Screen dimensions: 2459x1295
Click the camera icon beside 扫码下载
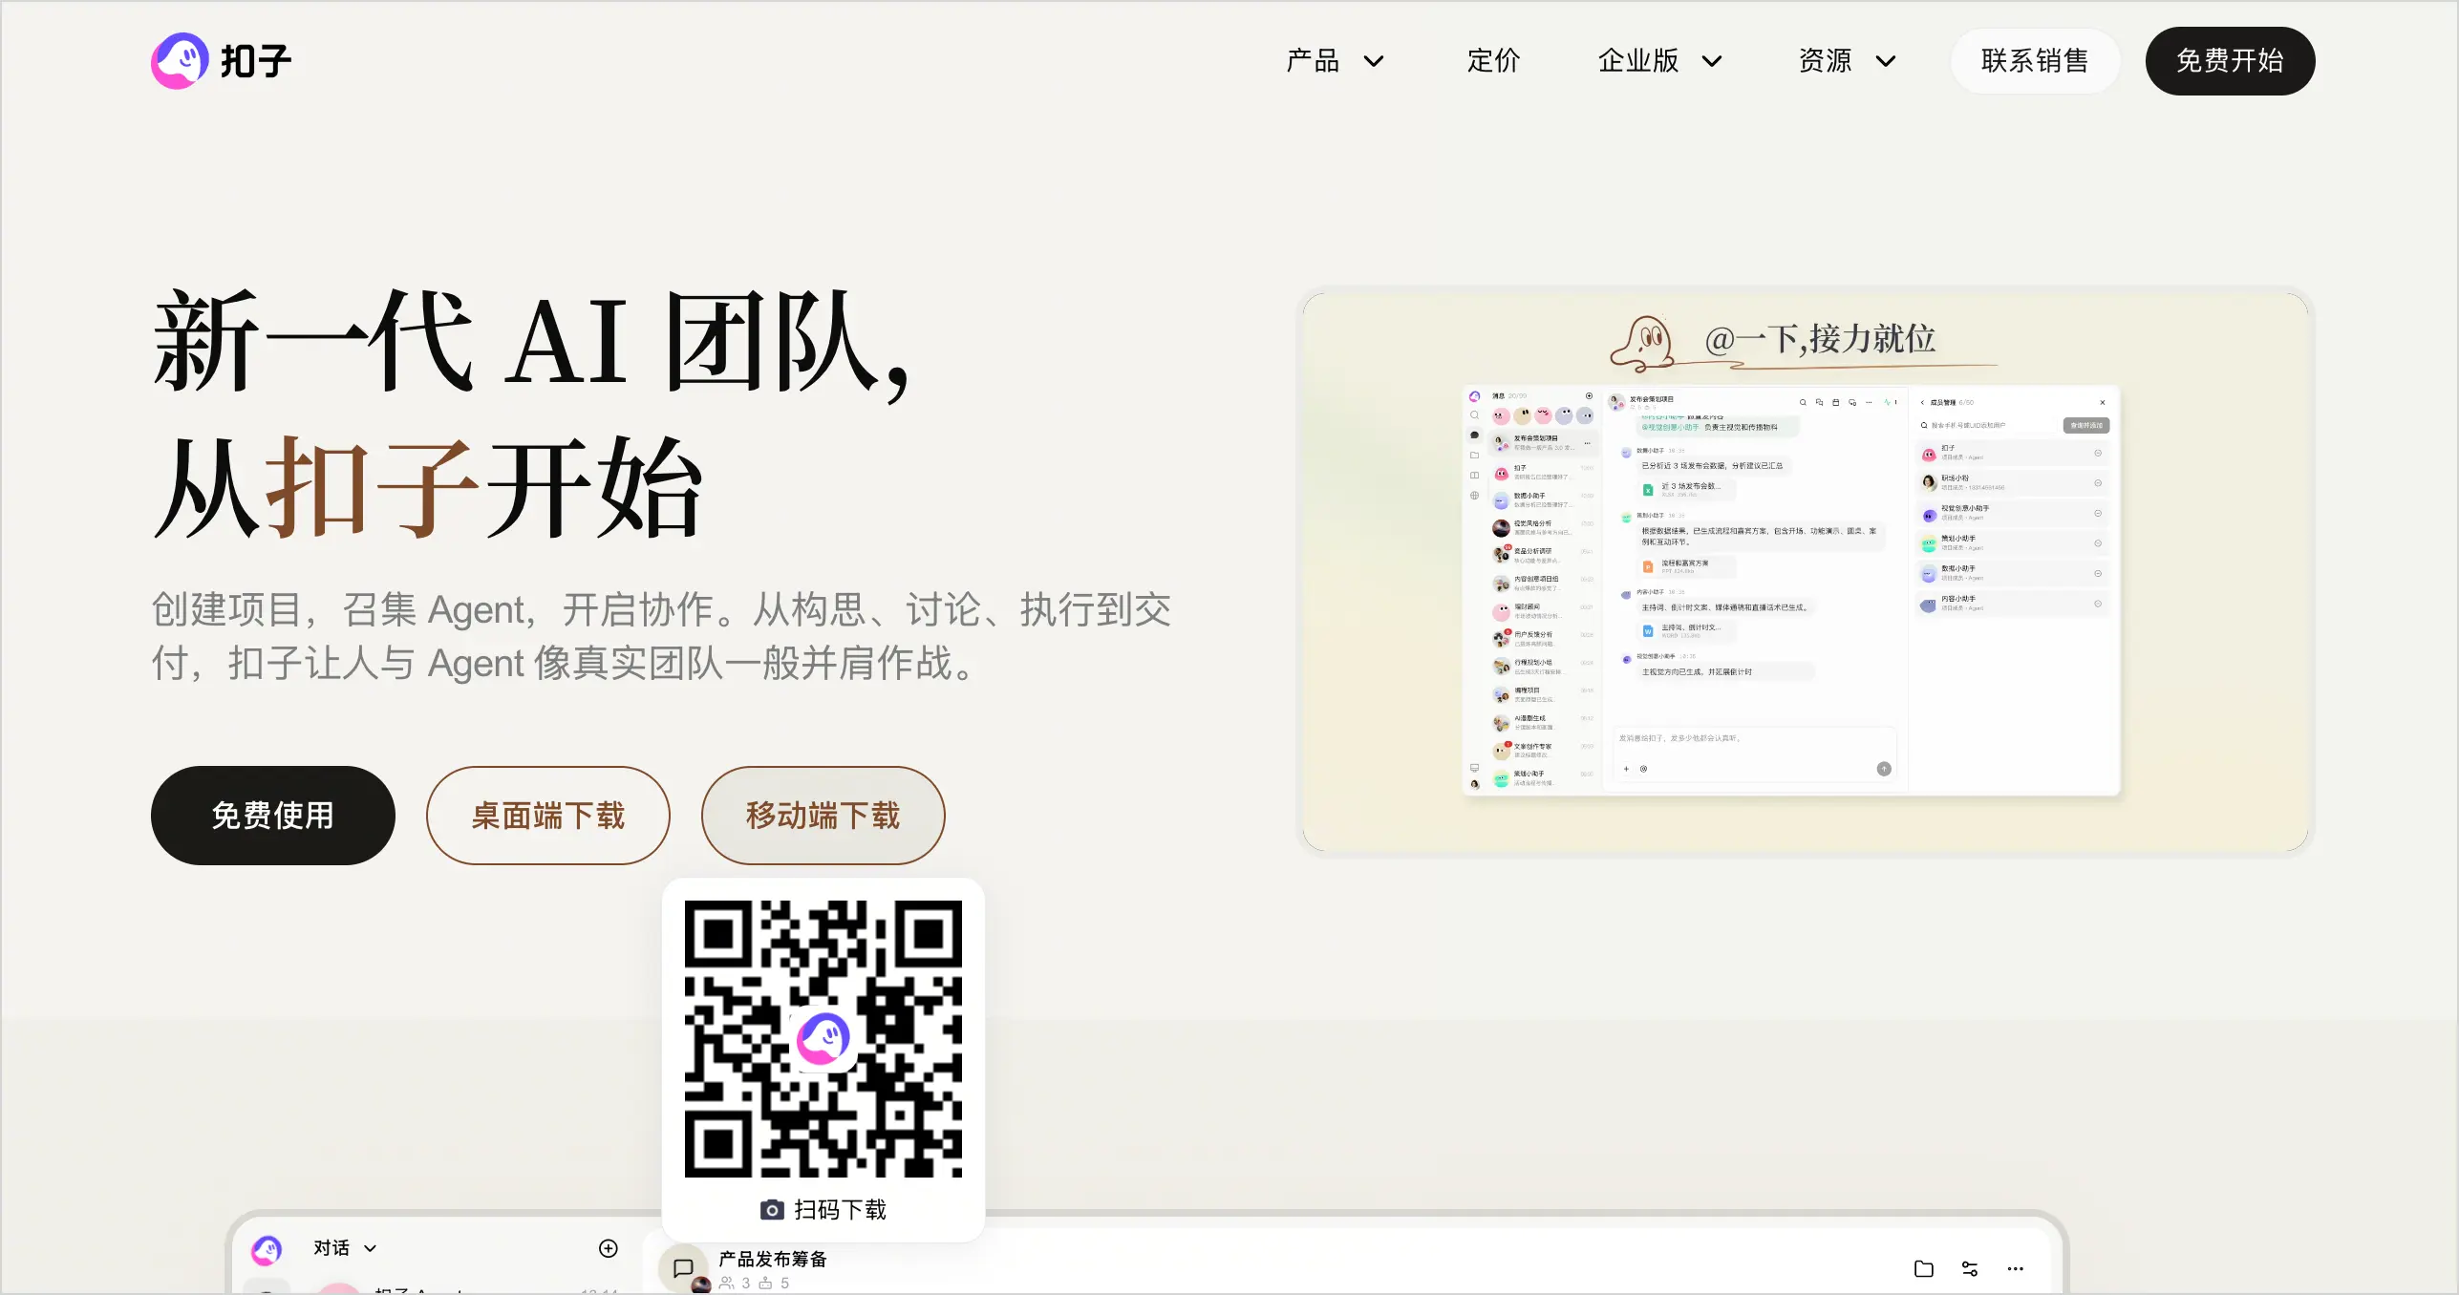click(772, 1210)
